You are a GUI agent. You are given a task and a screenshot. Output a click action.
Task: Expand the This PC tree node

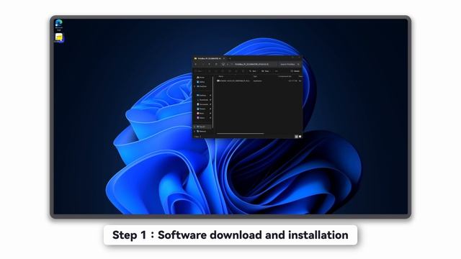pos(194,127)
